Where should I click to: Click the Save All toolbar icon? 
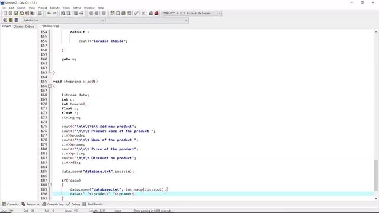click(x=21, y=13)
